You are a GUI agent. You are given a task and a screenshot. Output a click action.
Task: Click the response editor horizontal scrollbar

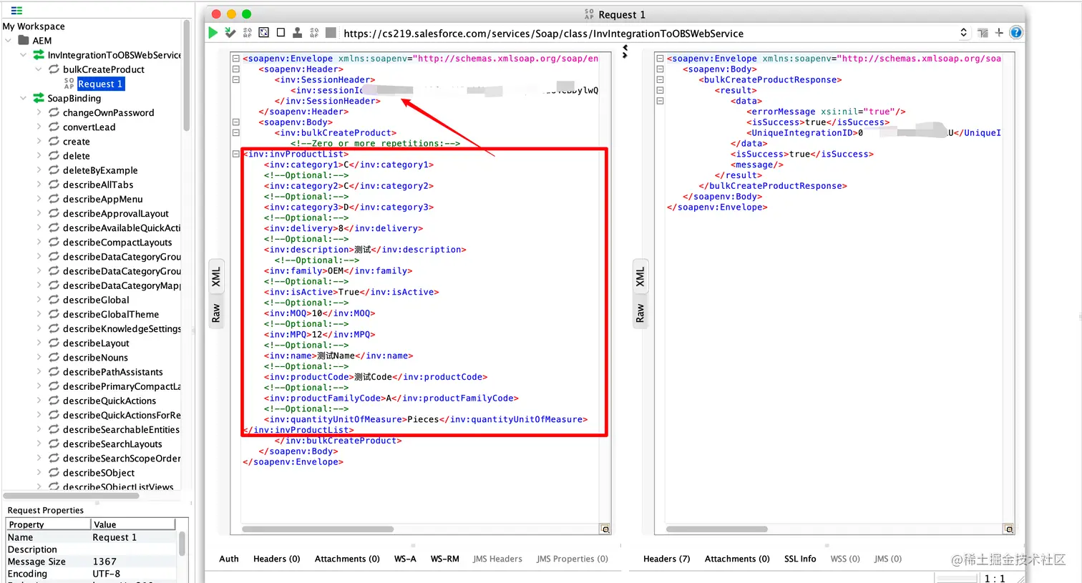(x=717, y=529)
